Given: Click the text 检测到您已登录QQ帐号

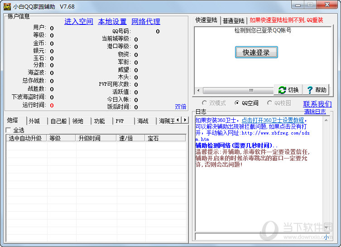Looking at the screenshot, I should pyautogui.click(x=263, y=30).
